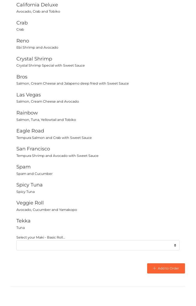Click inside the Maki roll select field
196x306 pixels.
(x=94, y=245)
